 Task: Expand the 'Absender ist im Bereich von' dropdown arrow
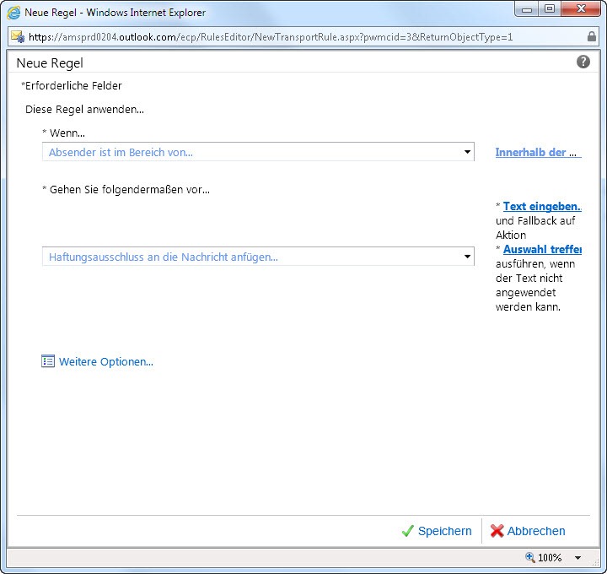[467, 152]
